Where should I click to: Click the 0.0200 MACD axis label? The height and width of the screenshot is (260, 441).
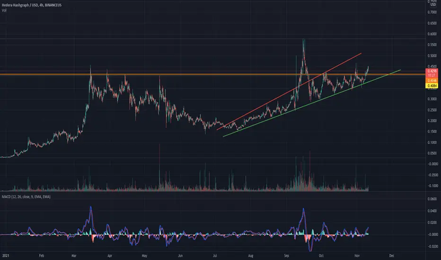click(432, 223)
